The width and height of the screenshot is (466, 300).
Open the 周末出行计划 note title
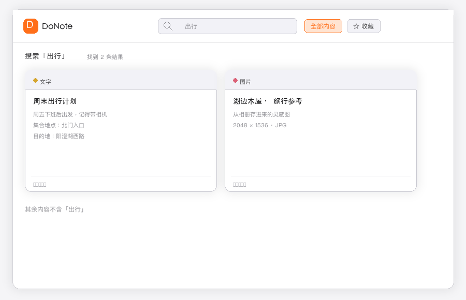click(55, 101)
